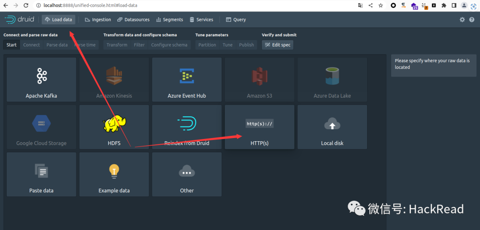Select the Parse data step tab
Viewport: 480px width, 230px height.
pyautogui.click(x=57, y=45)
